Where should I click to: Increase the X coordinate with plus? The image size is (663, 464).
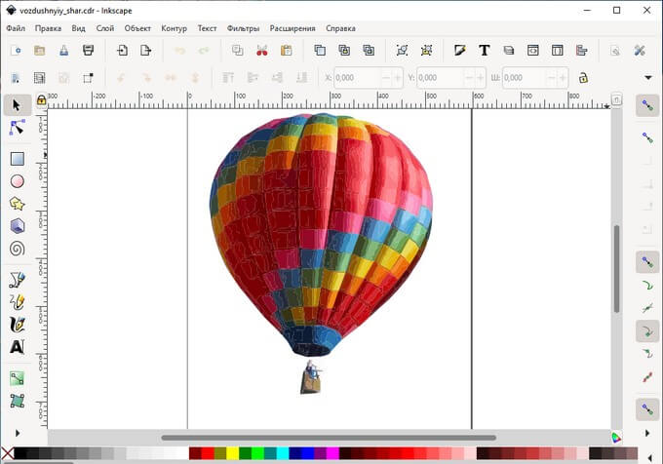click(x=398, y=78)
